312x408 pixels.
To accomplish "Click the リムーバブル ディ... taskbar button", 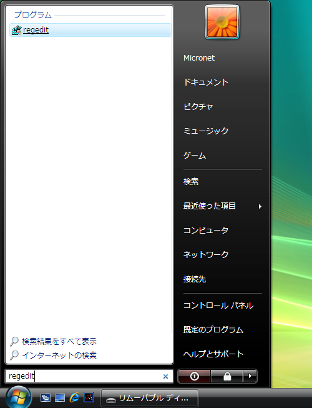I will tap(150, 398).
